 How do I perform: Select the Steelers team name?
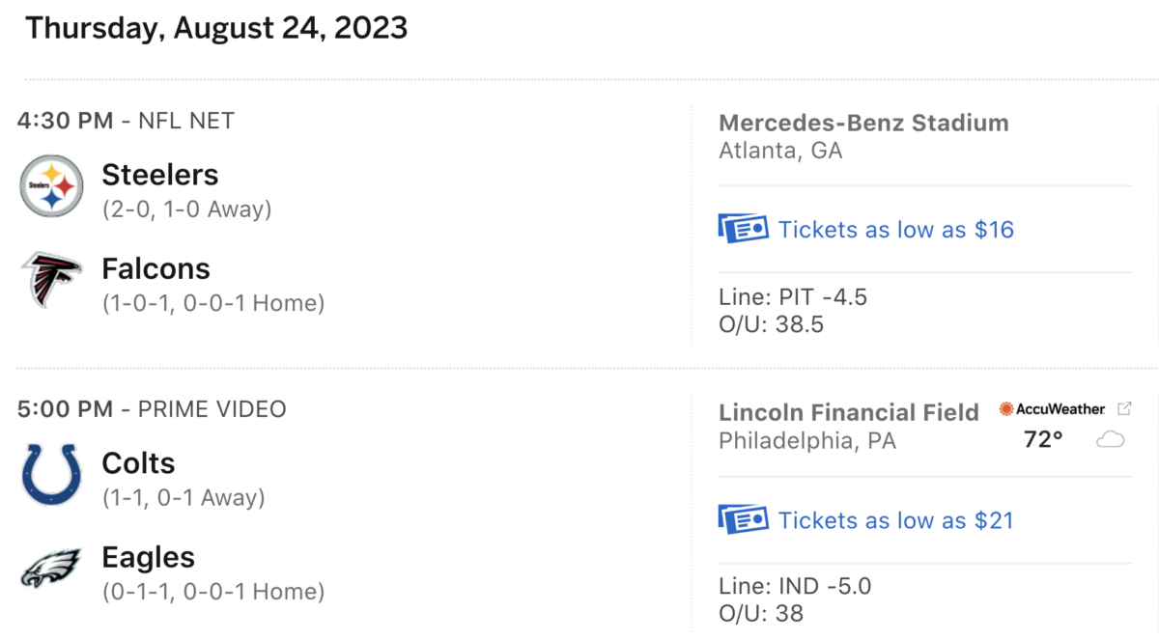[160, 175]
